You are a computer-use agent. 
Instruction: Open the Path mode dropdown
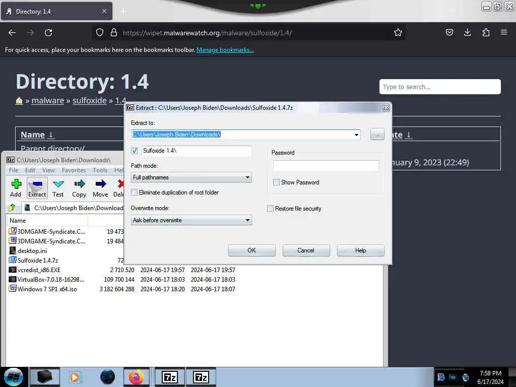(191, 177)
